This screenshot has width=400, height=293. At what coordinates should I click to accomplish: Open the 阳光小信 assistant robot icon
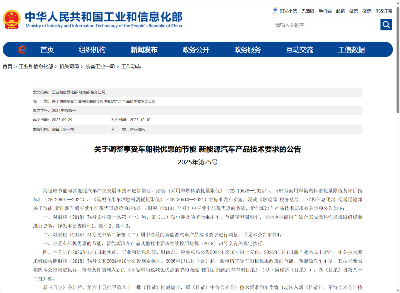[275, 11]
